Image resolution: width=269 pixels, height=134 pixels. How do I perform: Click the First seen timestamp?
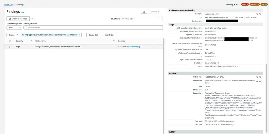click(x=220, y=121)
